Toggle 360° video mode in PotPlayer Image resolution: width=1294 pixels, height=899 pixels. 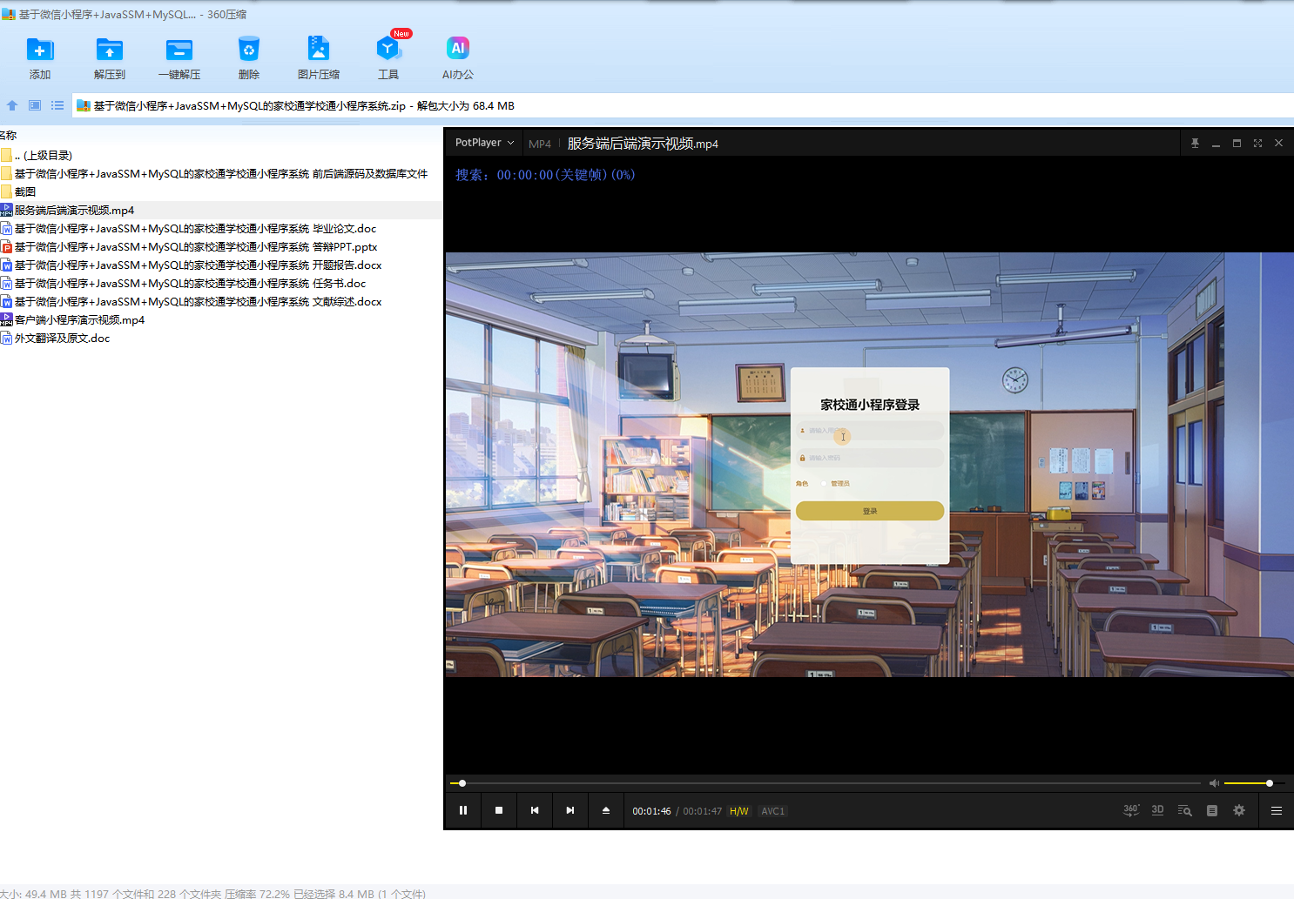[x=1131, y=810]
